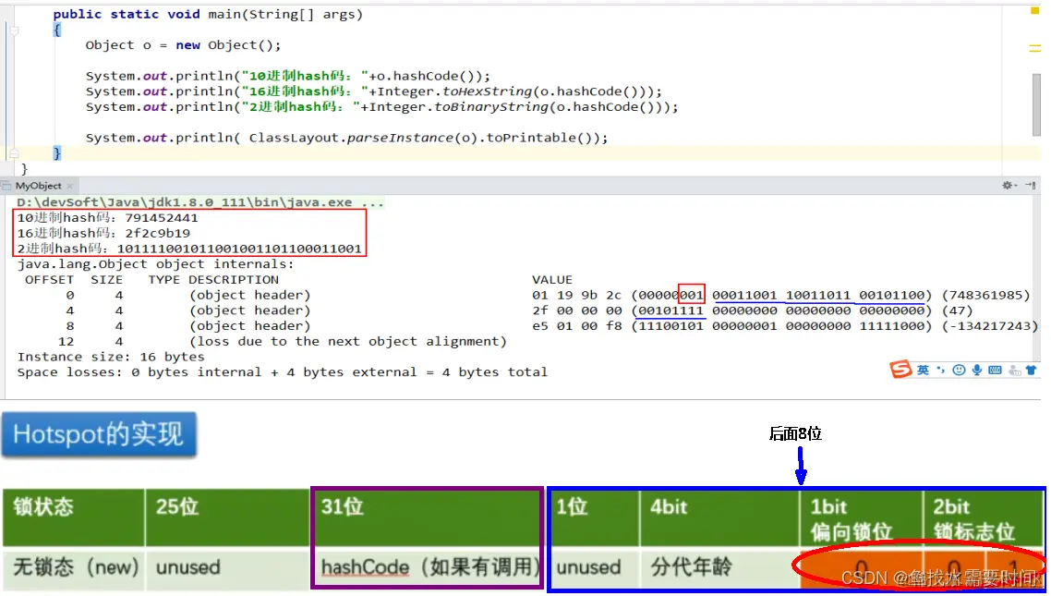Click the highlighted closing brace of main

coord(57,153)
